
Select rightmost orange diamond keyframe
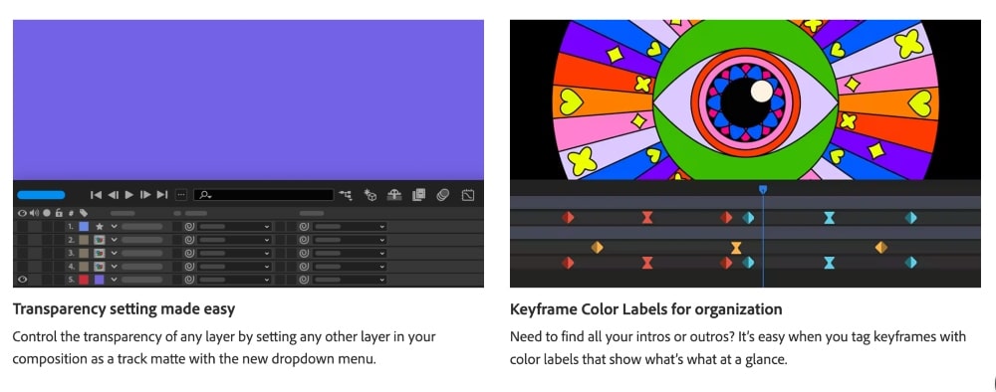[x=881, y=248]
